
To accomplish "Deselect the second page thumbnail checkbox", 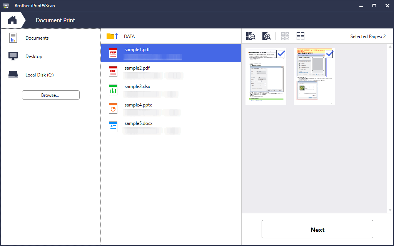I will pos(329,54).
